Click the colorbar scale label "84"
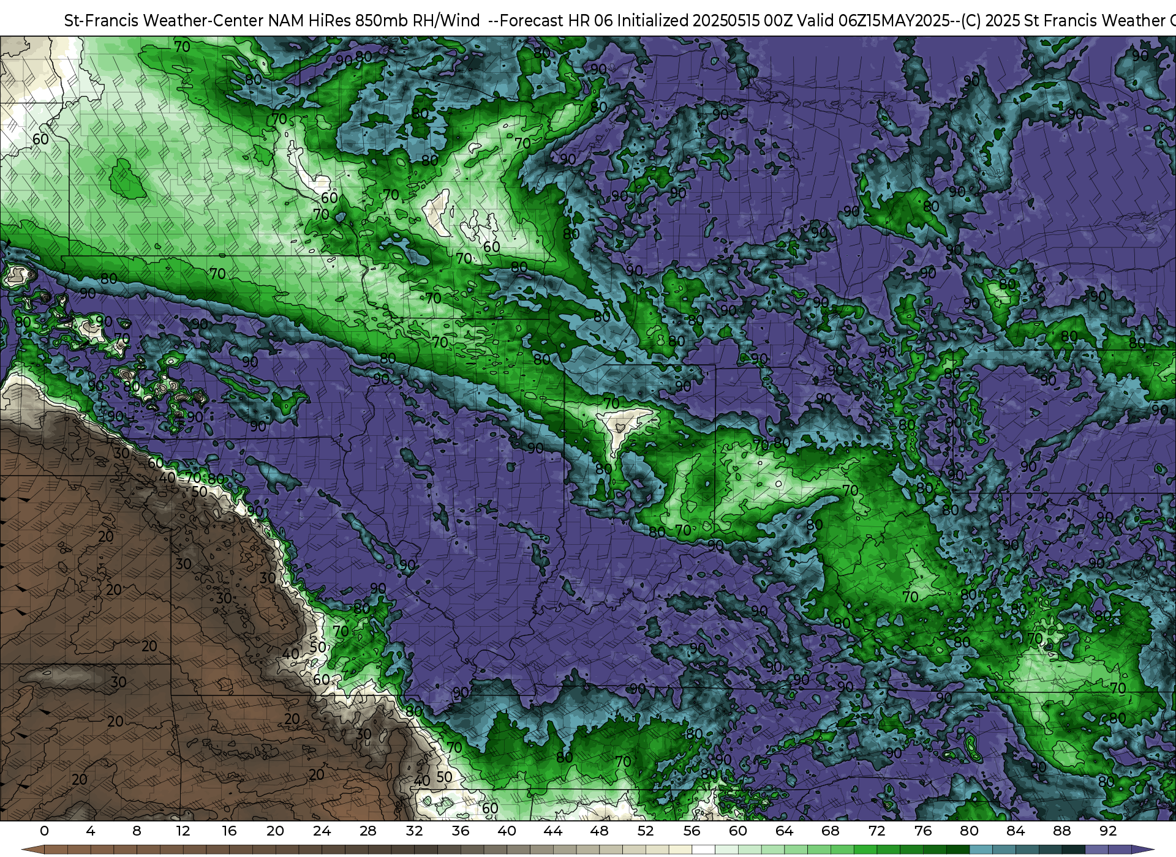The width and height of the screenshot is (1176, 857). point(1016,831)
